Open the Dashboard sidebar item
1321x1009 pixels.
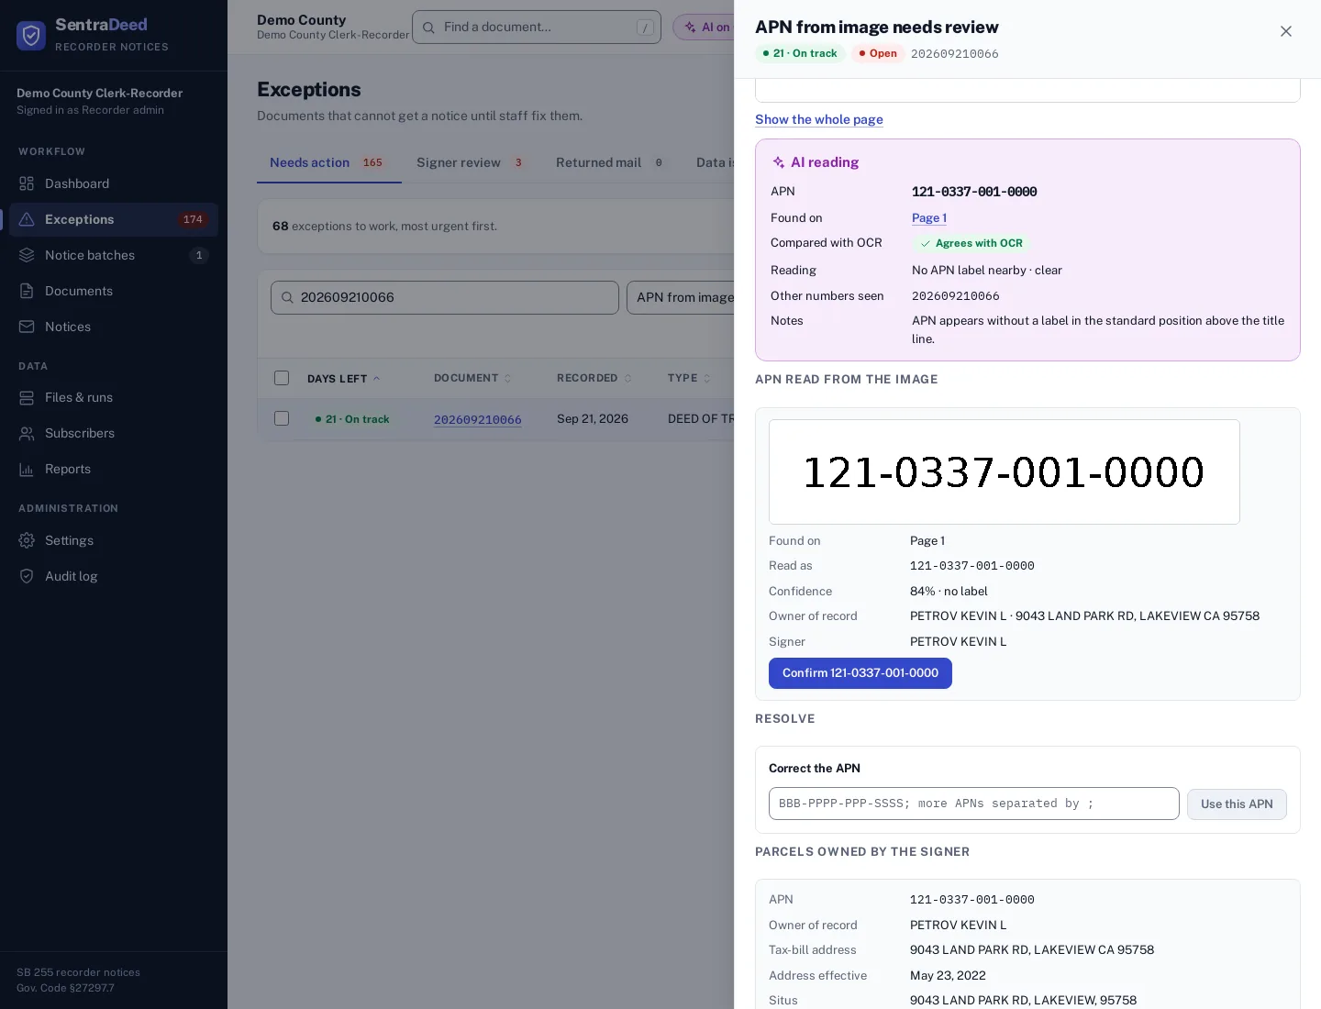[114, 183]
